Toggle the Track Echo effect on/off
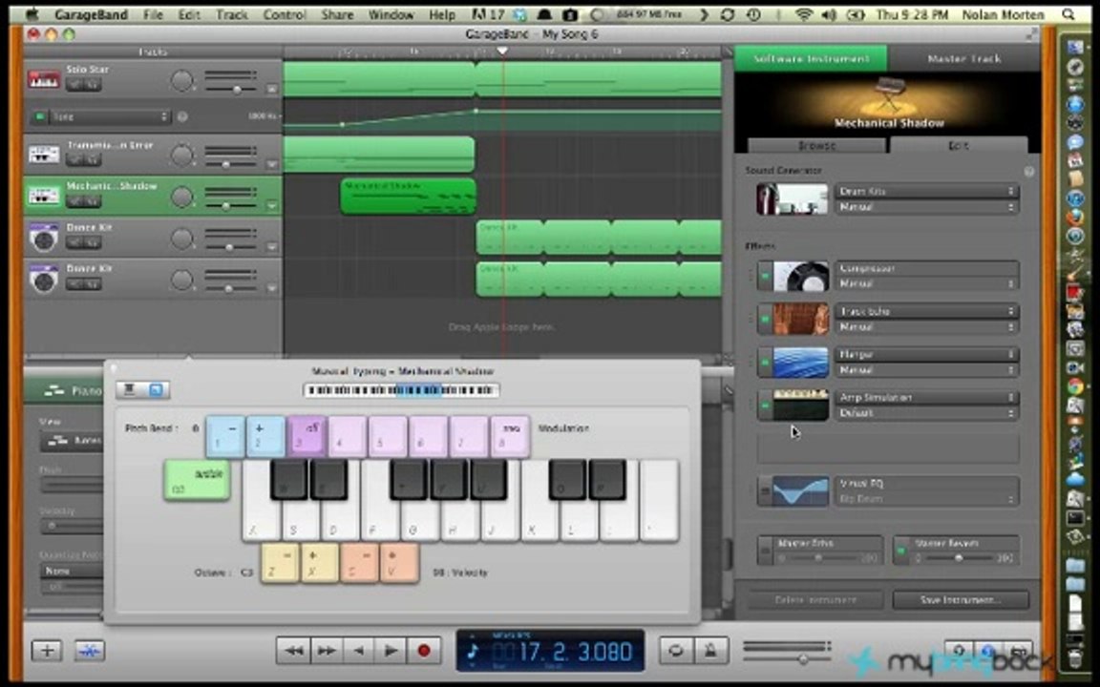Screen dimensions: 1100x687 765,319
